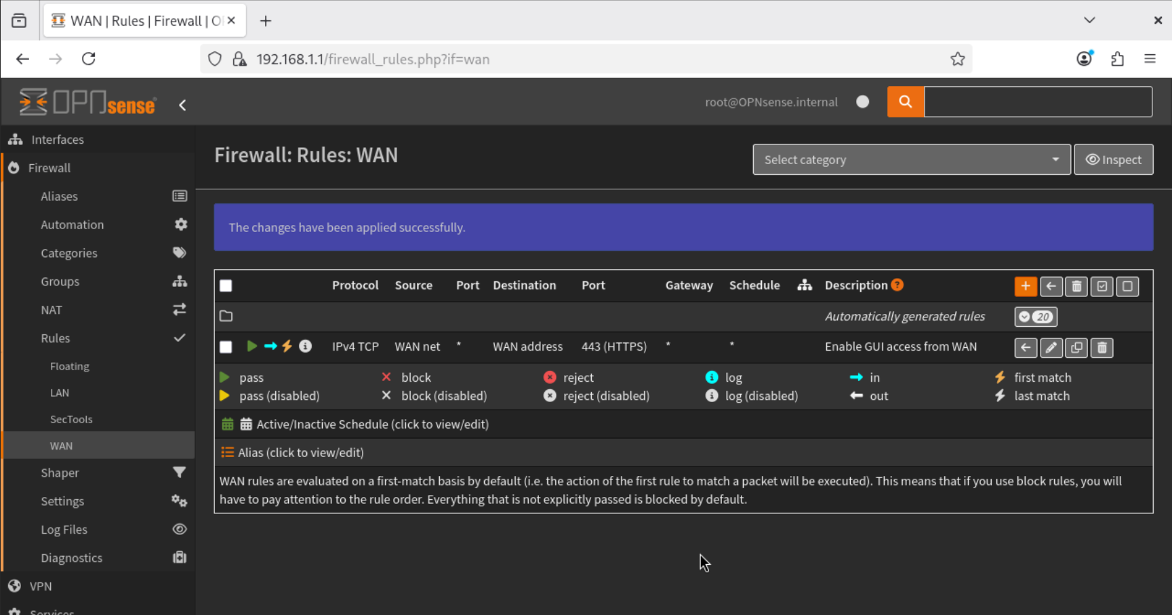The width and height of the screenshot is (1172, 615).
Task: Click the Inspect button
Action: (x=1113, y=159)
